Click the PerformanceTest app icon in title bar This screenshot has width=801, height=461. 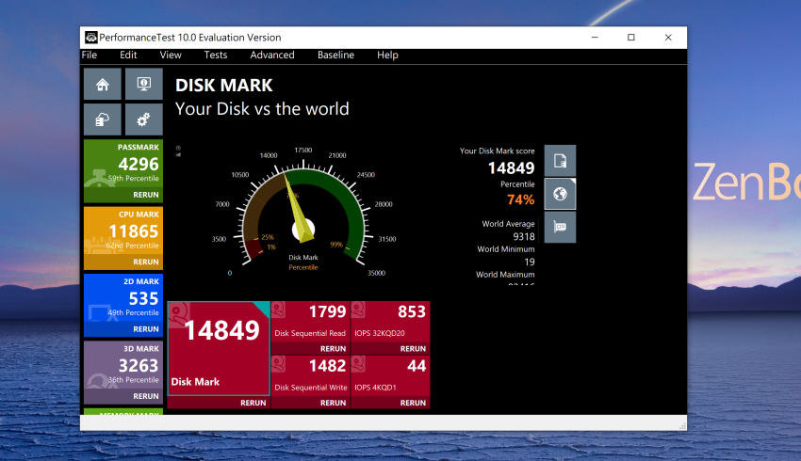[90, 38]
